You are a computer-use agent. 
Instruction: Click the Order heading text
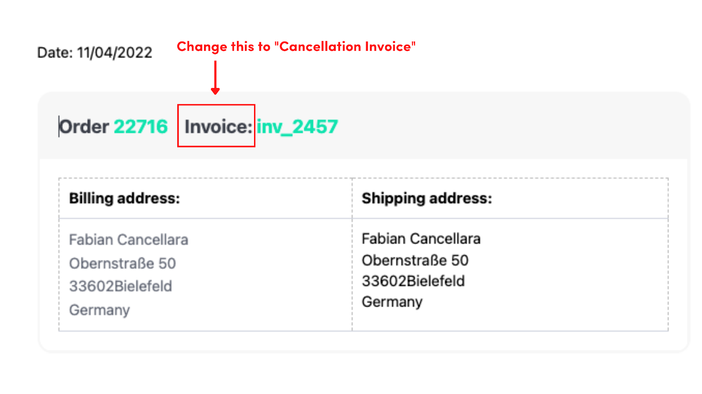pyautogui.click(x=84, y=127)
